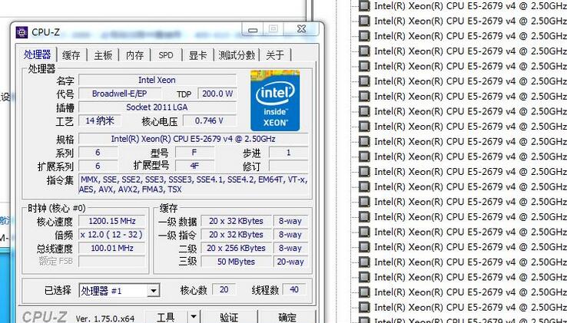The height and width of the screenshot is (323, 567).
Task: Select the 处理器 tab
Action: coord(37,54)
